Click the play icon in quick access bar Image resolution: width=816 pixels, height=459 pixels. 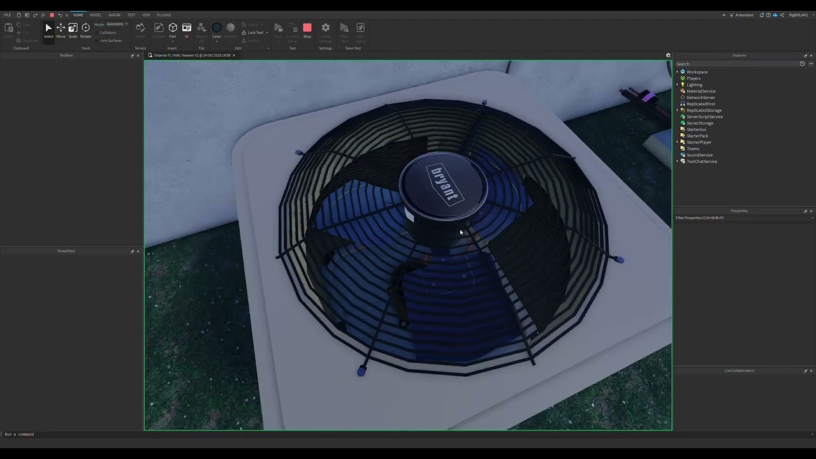(43, 15)
